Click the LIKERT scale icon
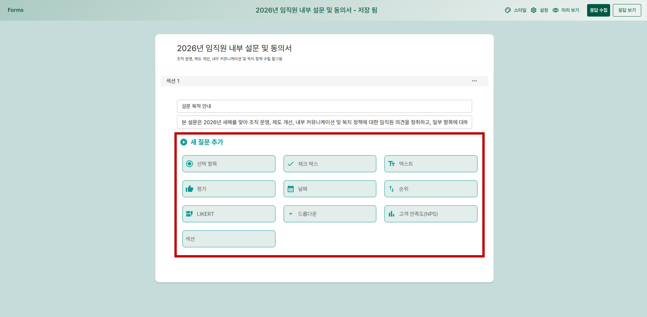This screenshot has height=317, width=647. (x=190, y=214)
